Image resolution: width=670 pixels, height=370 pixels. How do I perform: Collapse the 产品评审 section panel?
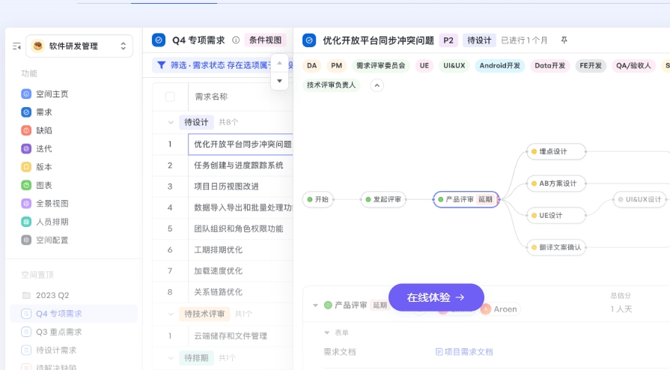(315, 306)
